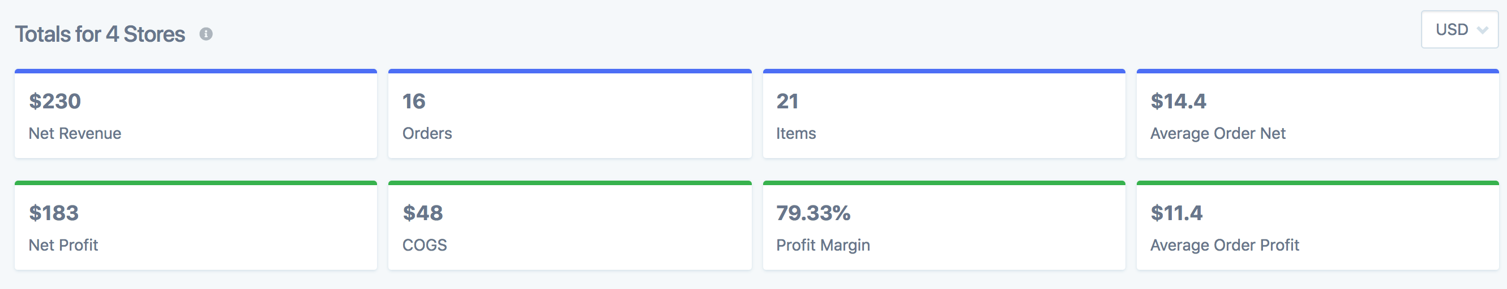
Task: Click the $11.4 average profit value
Action: [x=1176, y=213]
